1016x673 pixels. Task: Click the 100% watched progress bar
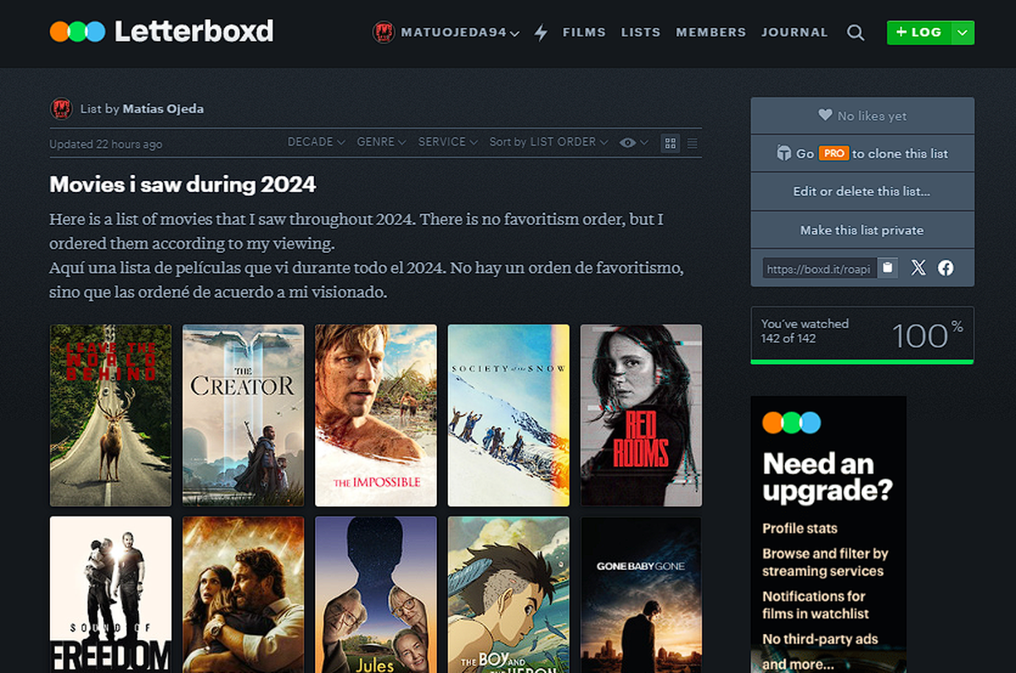(861, 336)
